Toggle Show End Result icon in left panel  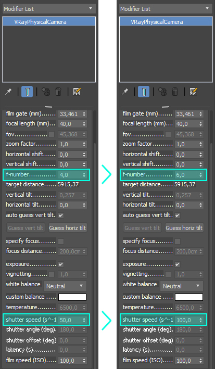tap(27, 92)
